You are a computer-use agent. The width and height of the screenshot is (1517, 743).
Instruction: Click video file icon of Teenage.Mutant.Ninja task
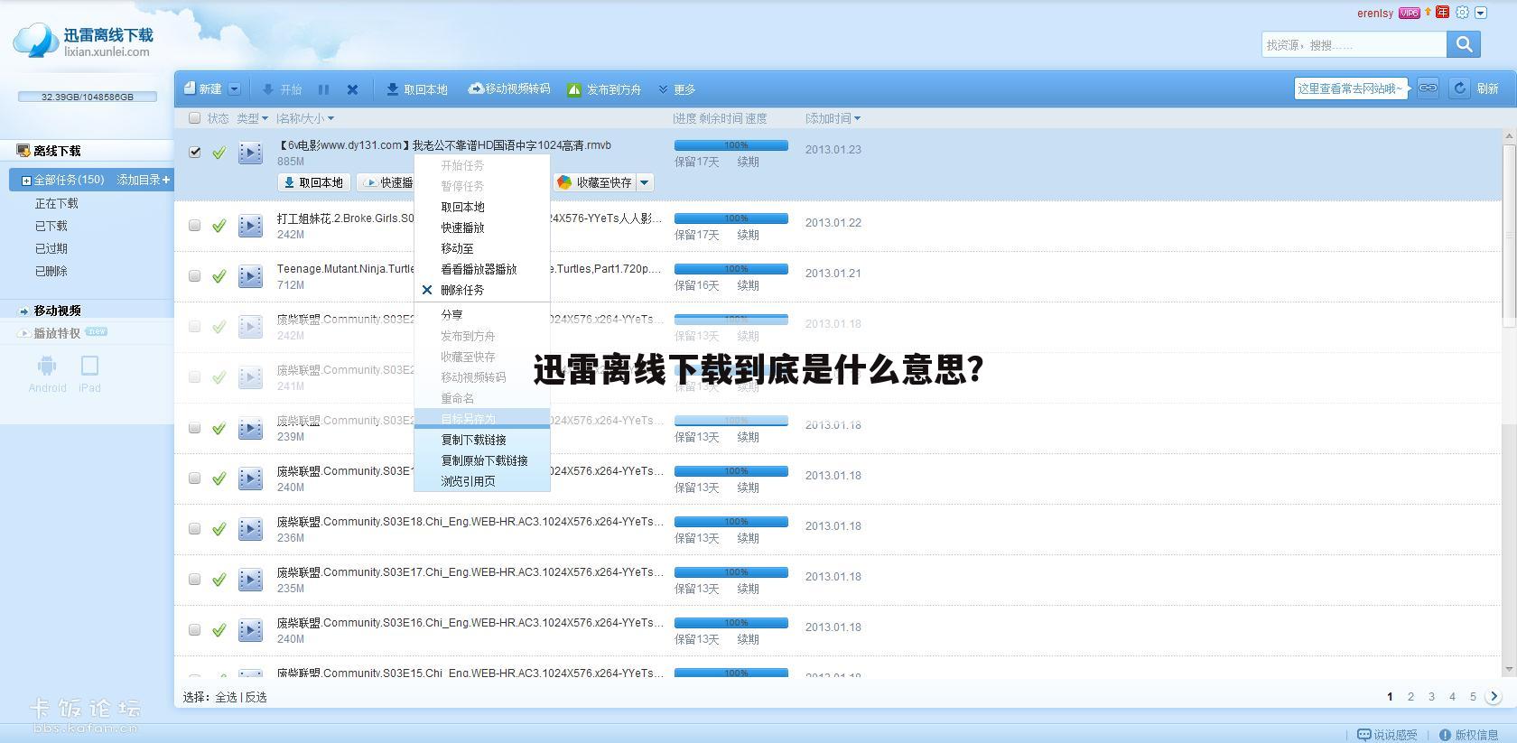click(x=250, y=276)
